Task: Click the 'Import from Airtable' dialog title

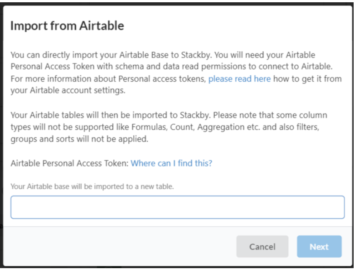Action: (x=67, y=26)
